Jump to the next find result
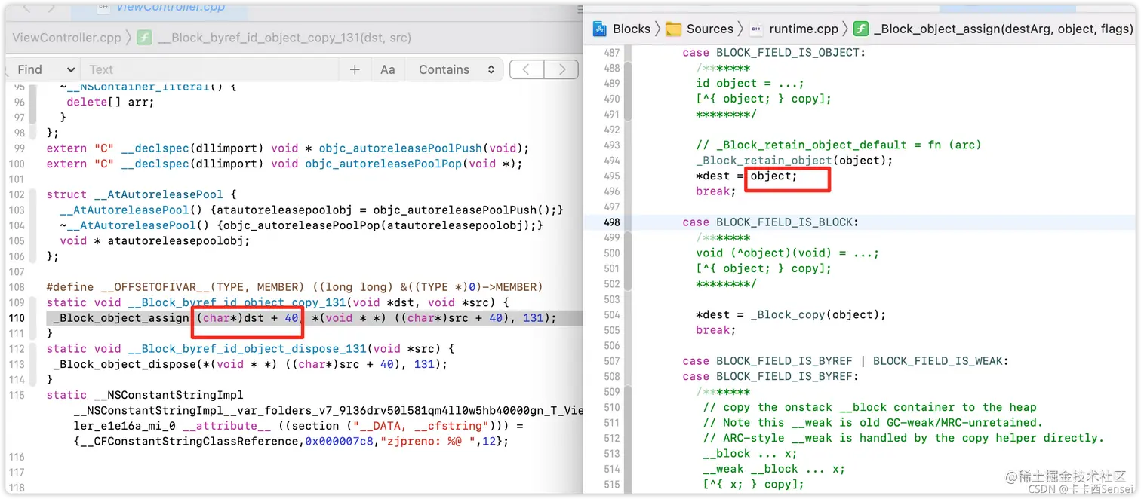 (561, 69)
